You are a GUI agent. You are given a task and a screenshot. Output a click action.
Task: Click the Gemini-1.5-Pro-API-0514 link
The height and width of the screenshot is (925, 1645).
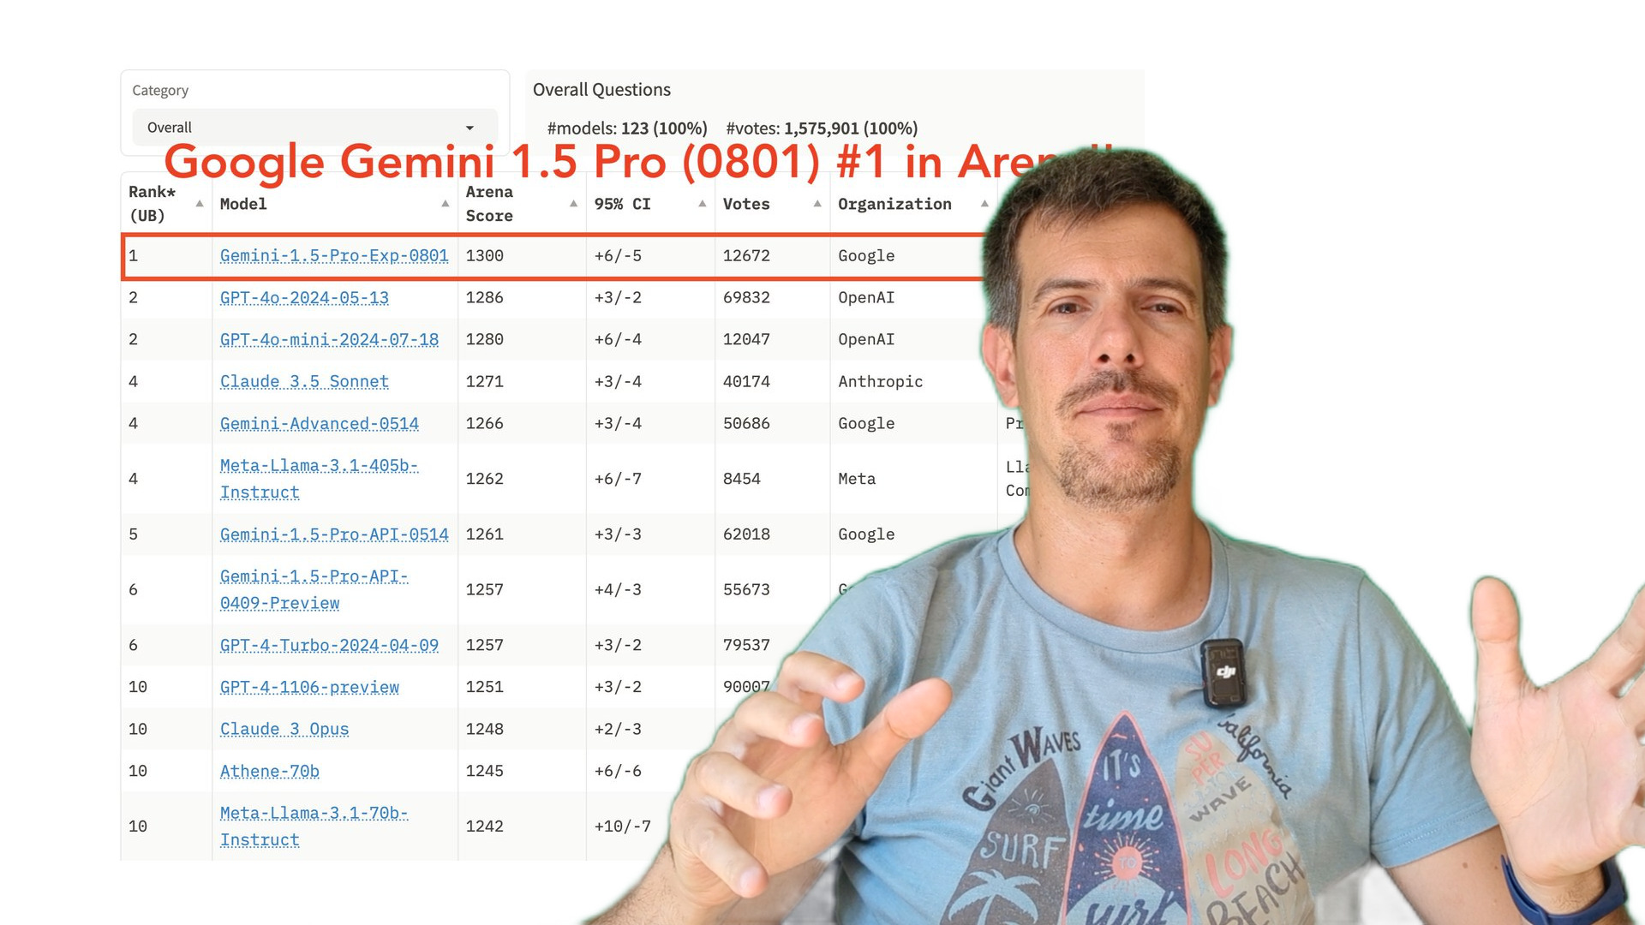[334, 534]
